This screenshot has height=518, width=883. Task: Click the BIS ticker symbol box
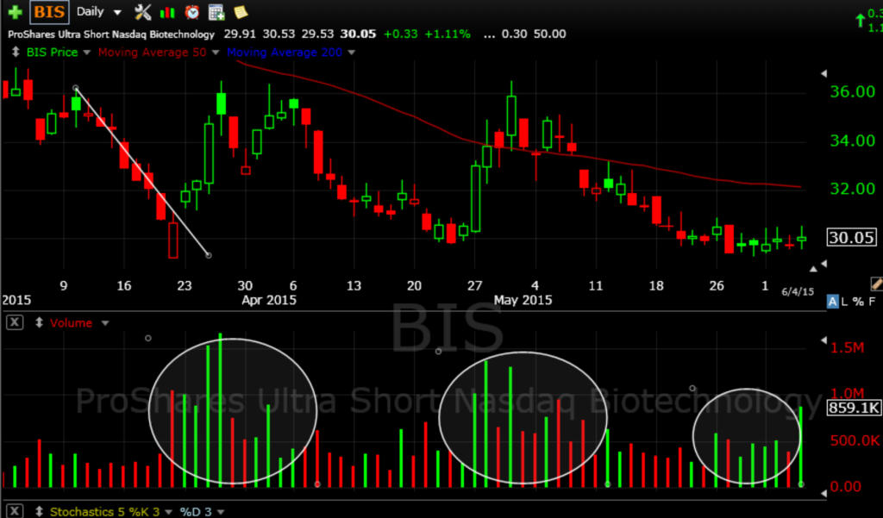(49, 12)
